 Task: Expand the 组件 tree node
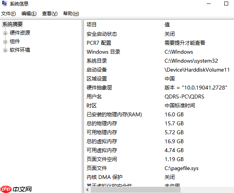point(5,42)
